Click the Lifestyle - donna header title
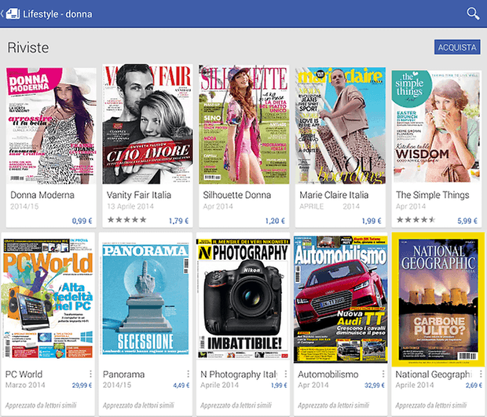The width and height of the screenshot is (487, 417). pos(57,14)
